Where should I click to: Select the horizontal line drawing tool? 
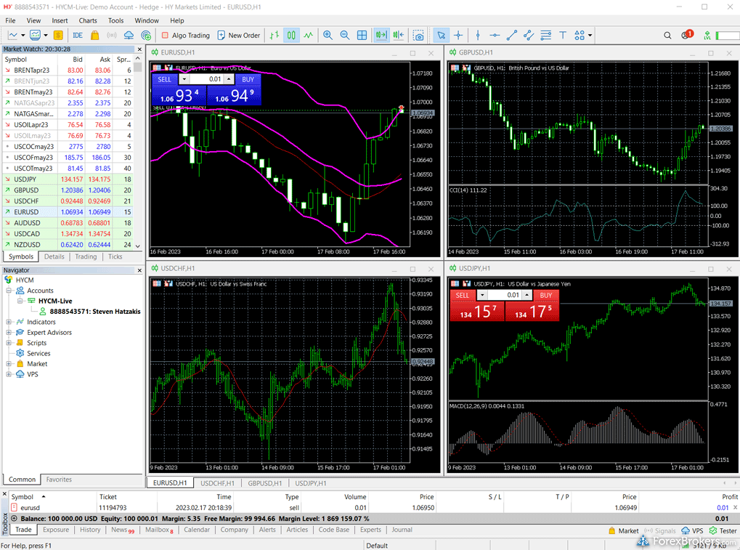[495, 36]
